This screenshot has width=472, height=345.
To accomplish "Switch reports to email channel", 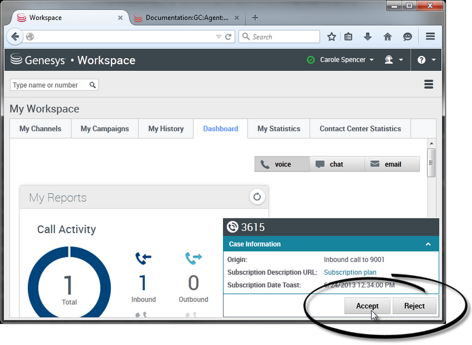I will 392,164.
